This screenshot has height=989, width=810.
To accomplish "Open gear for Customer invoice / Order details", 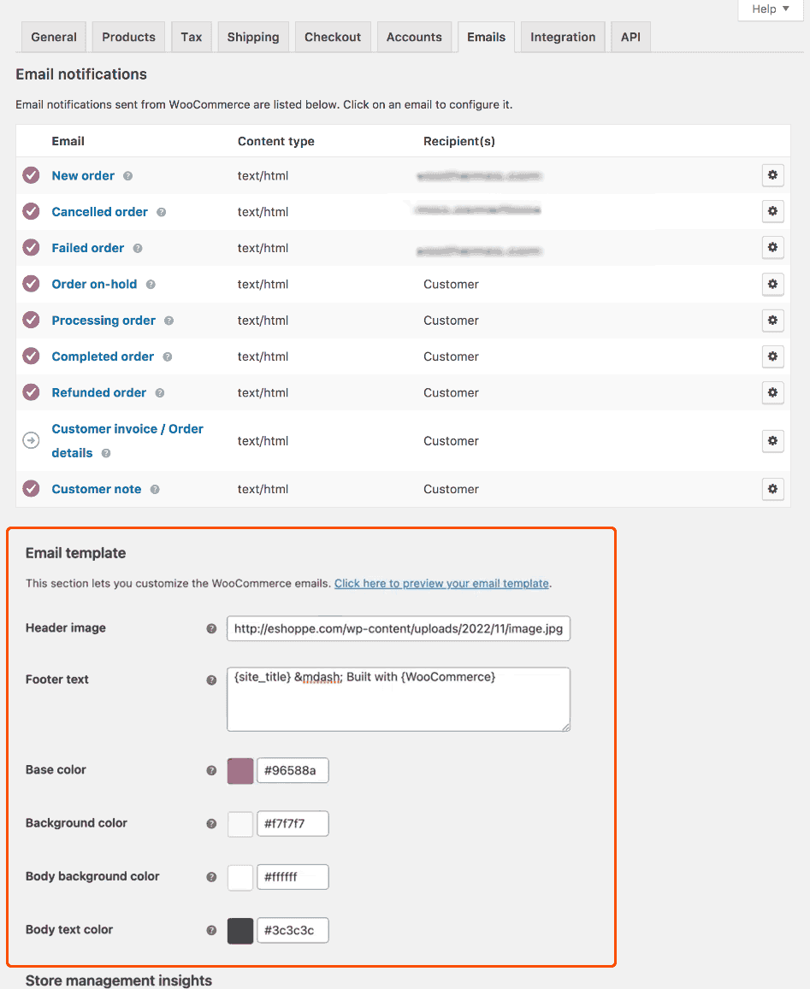I will (772, 440).
